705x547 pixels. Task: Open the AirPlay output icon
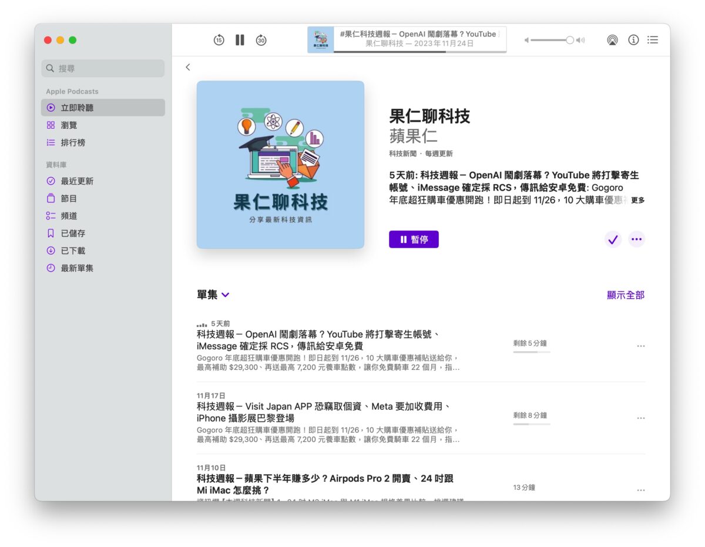coord(612,40)
